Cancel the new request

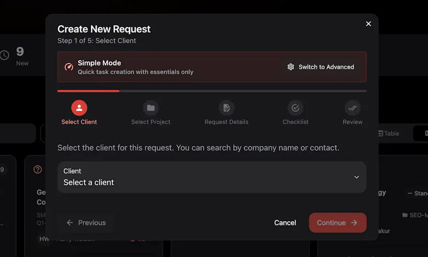285,223
